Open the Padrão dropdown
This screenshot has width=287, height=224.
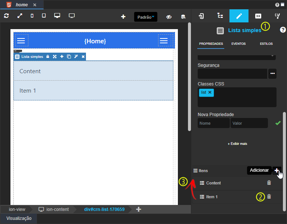[x=146, y=17]
